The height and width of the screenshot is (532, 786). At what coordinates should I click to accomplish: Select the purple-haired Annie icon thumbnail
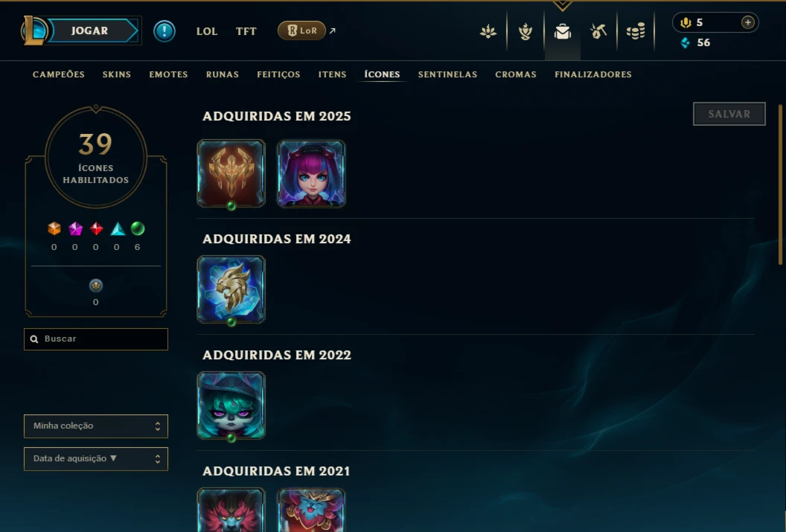(x=311, y=173)
